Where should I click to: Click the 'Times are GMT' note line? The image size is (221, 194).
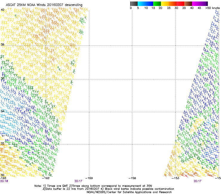coord(93,186)
